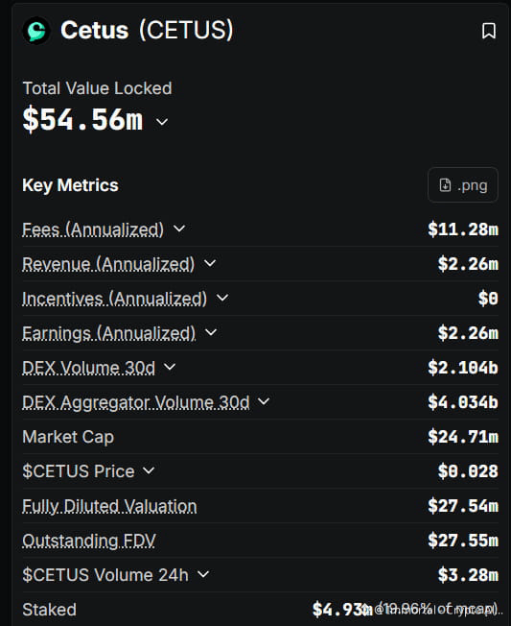Click the bookmark icon for Cetus
This screenshot has width=511, height=626.
tap(489, 31)
